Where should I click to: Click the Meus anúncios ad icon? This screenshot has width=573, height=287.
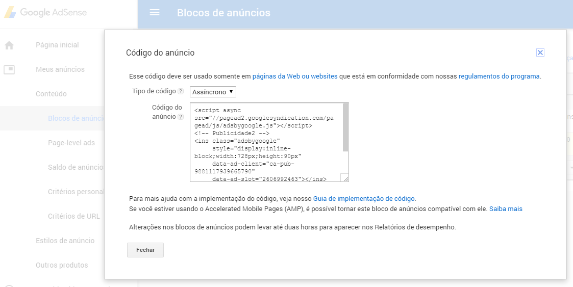(x=9, y=69)
